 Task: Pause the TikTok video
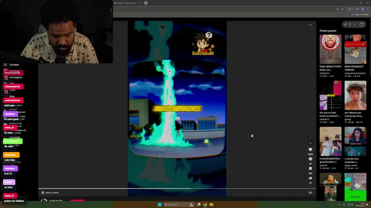pyautogui.click(x=43, y=193)
